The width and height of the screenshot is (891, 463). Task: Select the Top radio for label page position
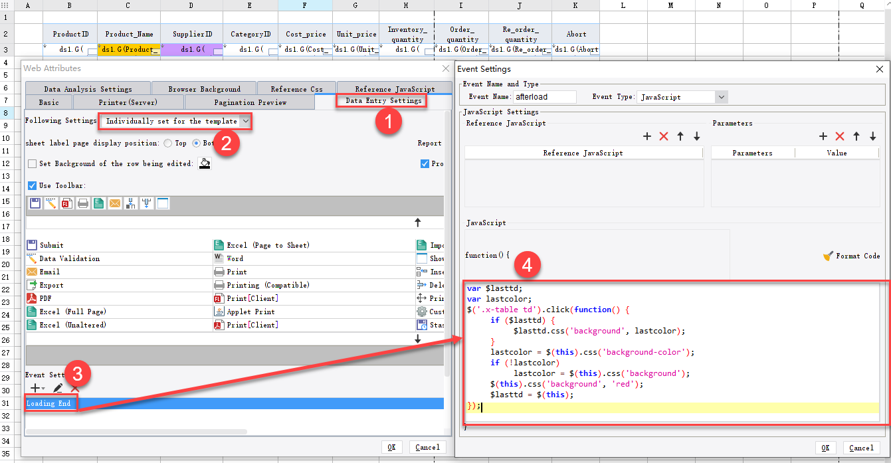pos(166,143)
